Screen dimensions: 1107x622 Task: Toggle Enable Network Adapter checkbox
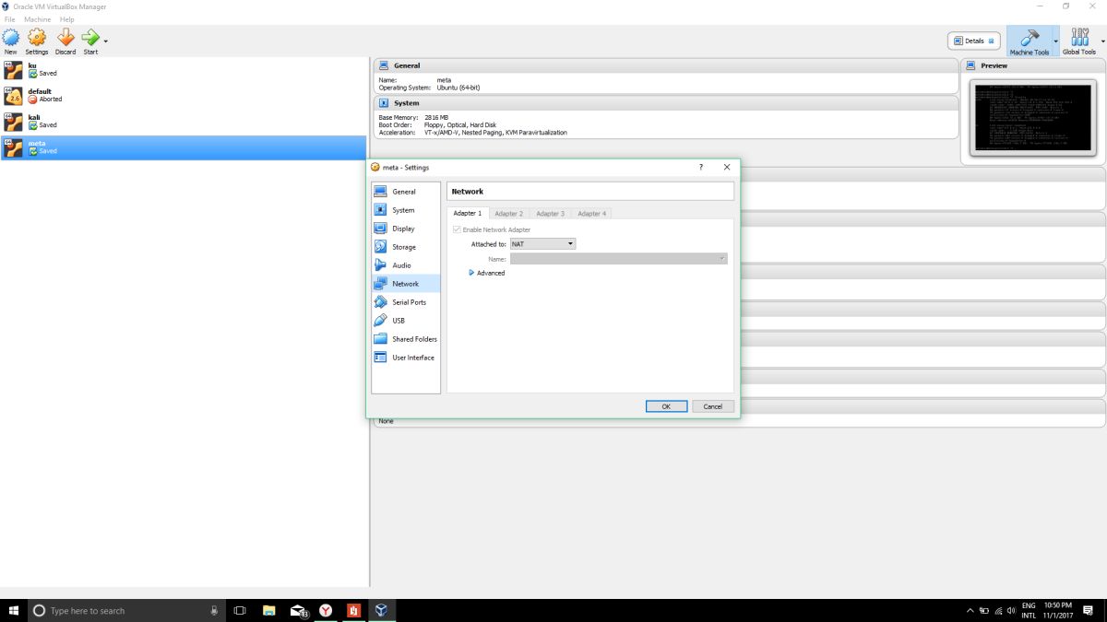coord(457,229)
